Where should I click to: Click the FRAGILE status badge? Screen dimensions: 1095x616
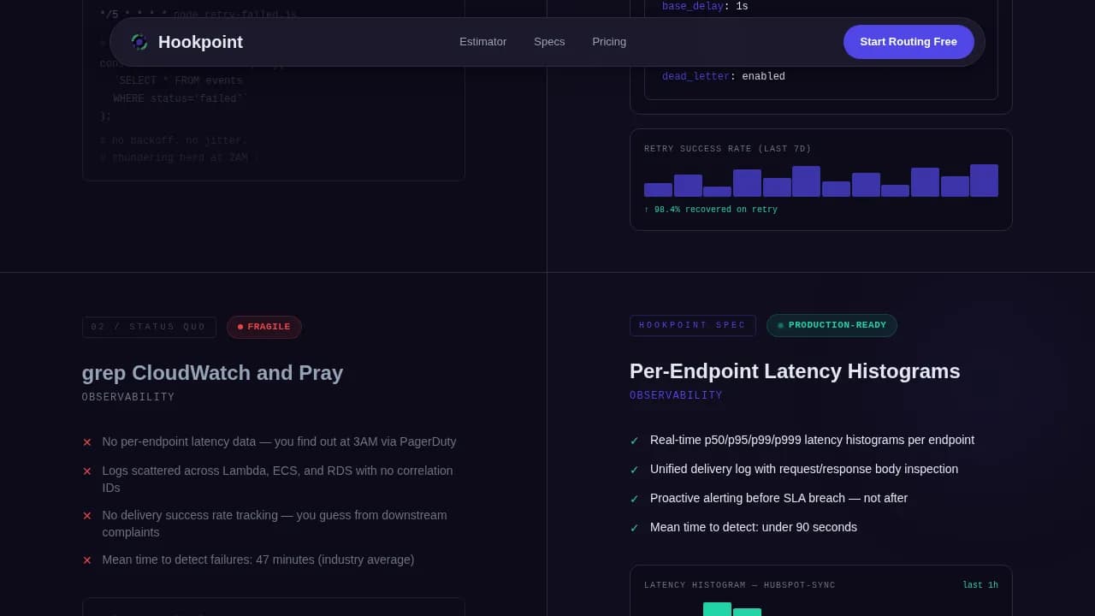pyautogui.click(x=264, y=327)
